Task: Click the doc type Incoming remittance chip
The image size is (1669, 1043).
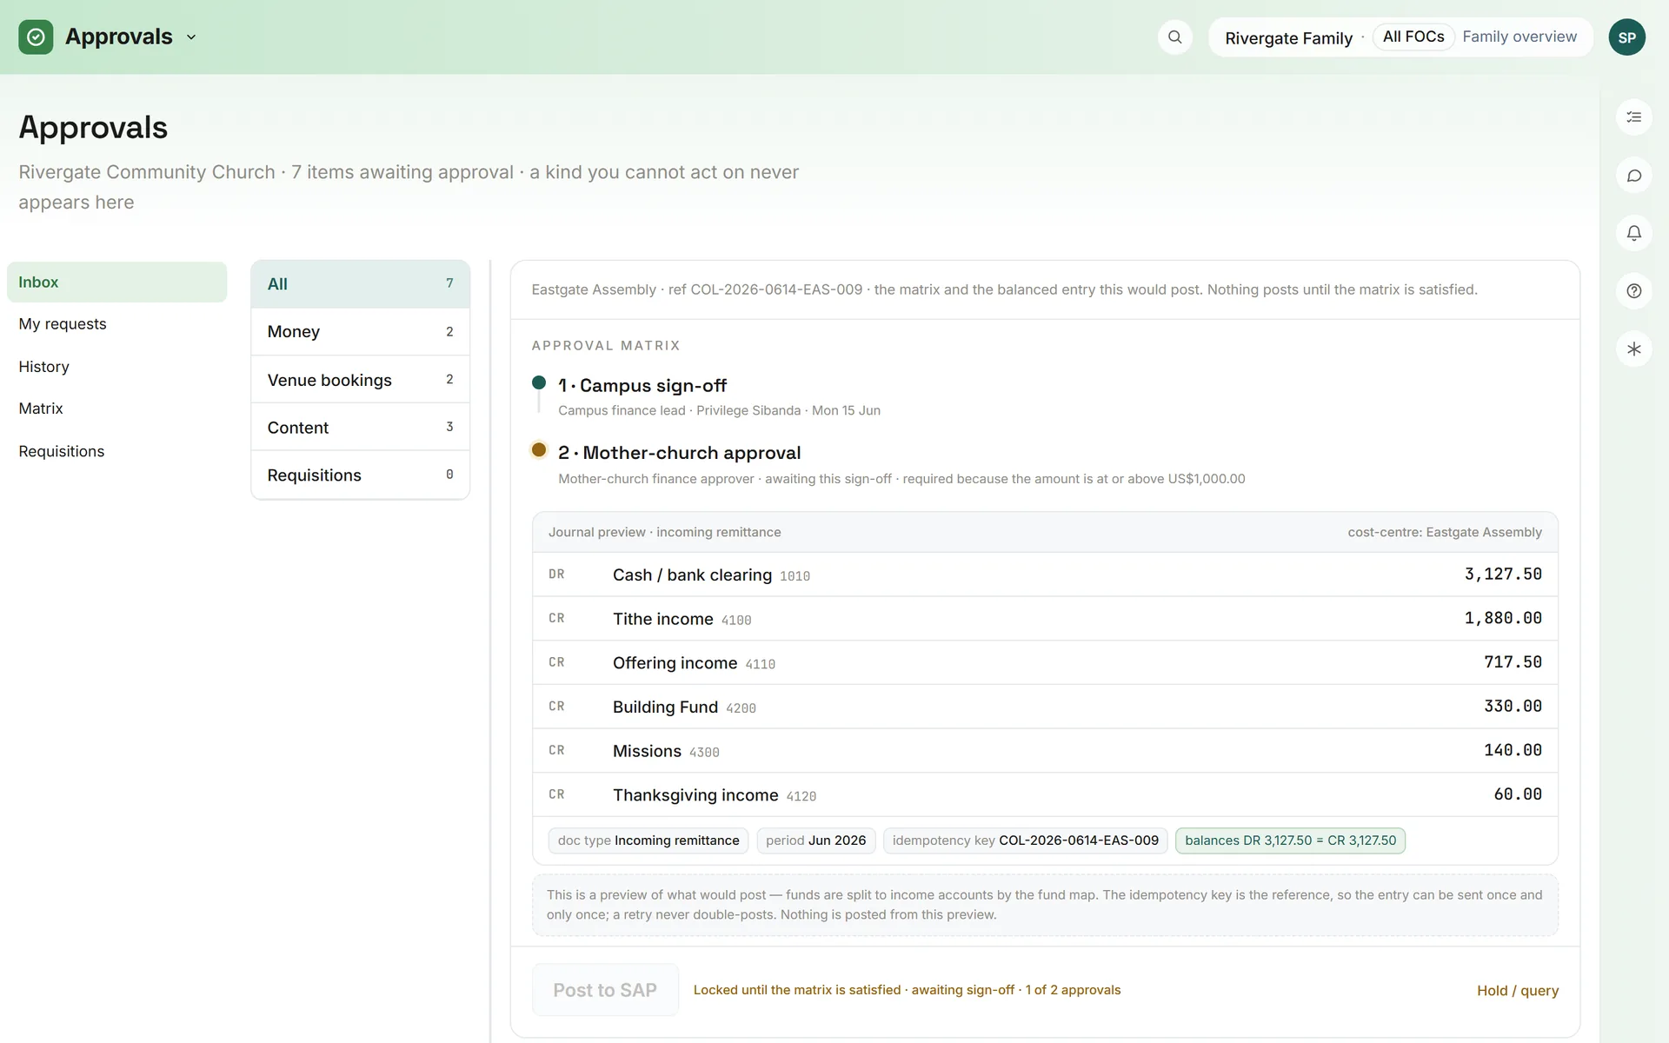Action: (648, 840)
